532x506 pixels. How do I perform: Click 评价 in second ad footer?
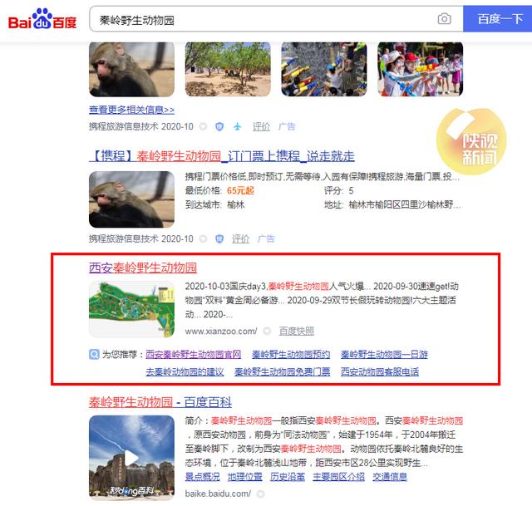tap(240, 238)
